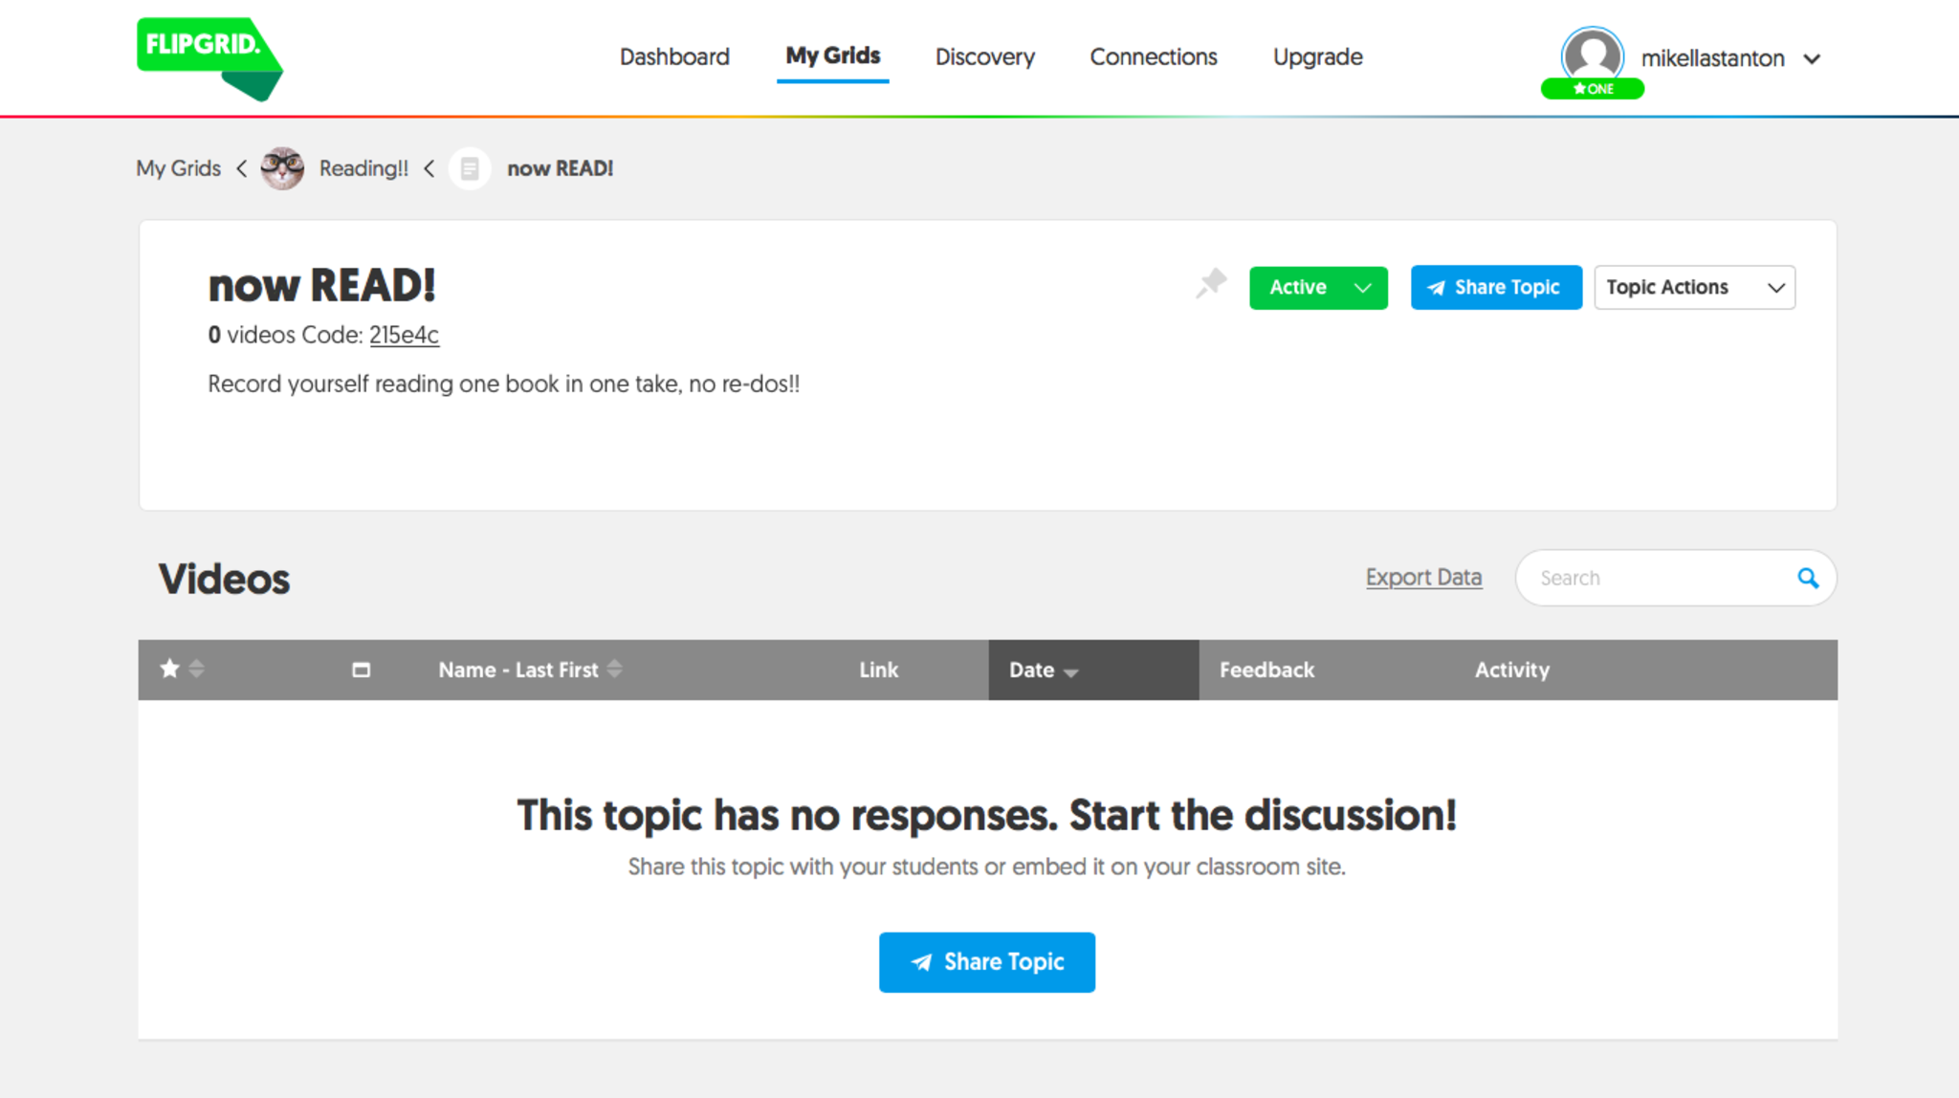This screenshot has height=1098, width=1959.
Task: Switch to the Connections tab
Action: point(1153,57)
